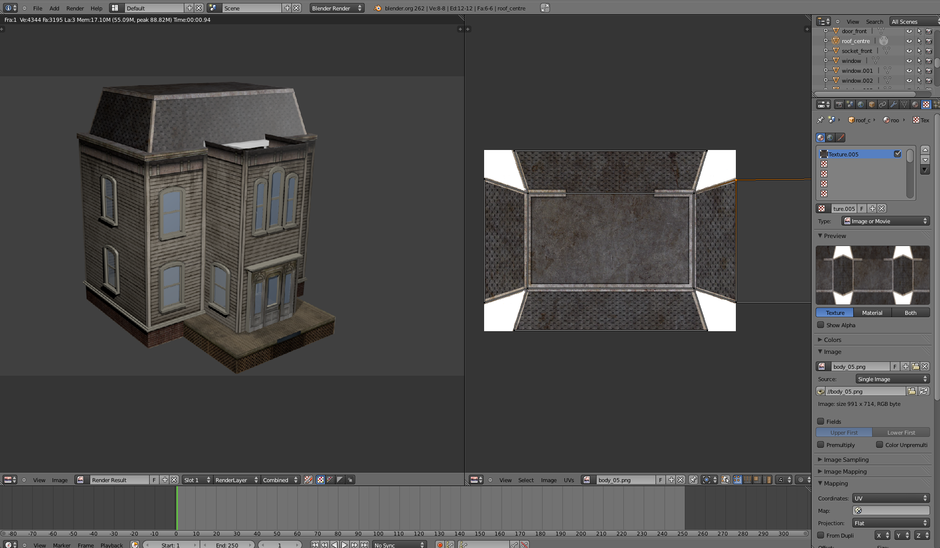
Task: Select UV face selection mode
Action: coord(757,480)
